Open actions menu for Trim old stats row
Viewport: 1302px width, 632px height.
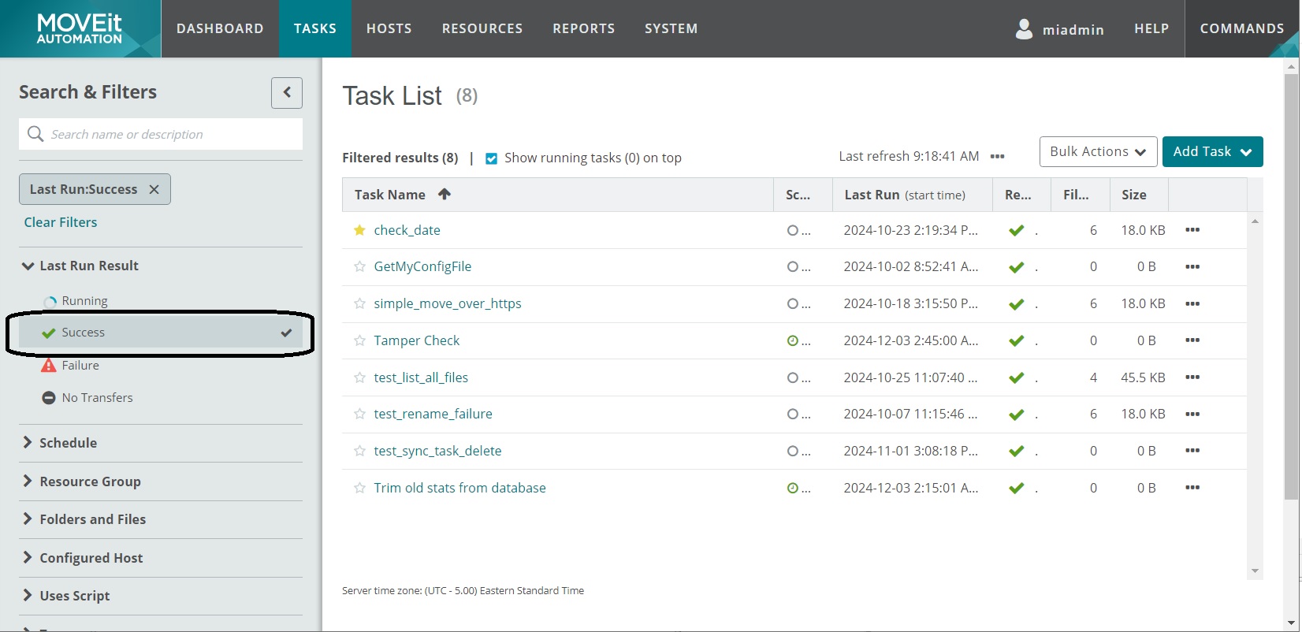pyautogui.click(x=1192, y=488)
